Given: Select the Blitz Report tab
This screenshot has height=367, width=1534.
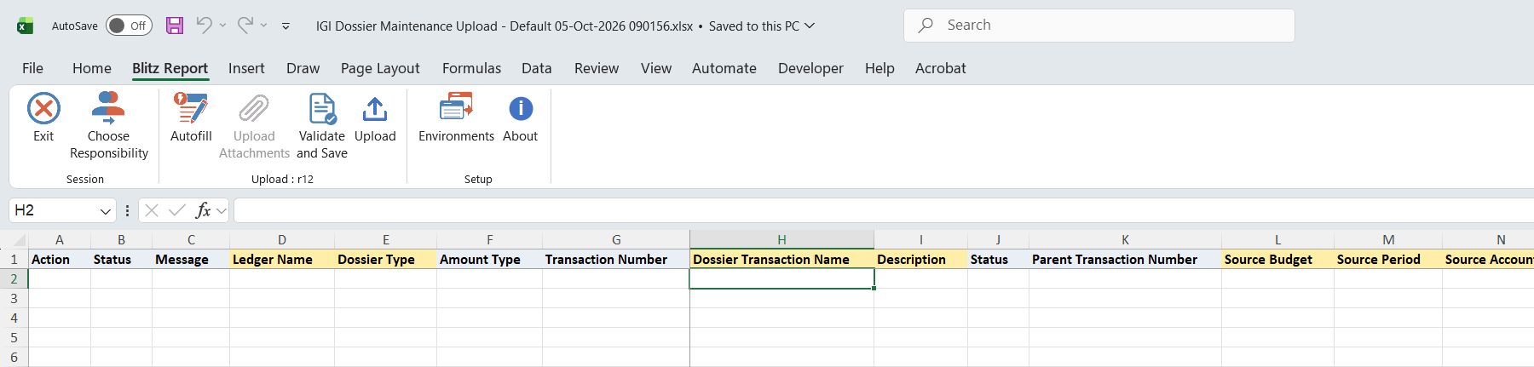Looking at the screenshot, I should (170, 68).
